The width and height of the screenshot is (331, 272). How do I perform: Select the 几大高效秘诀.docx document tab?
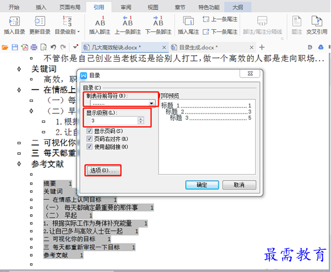tap(125, 47)
